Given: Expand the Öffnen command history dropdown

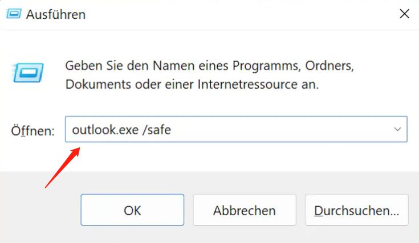Looking at the screenshot, I should tap(397, 129).
